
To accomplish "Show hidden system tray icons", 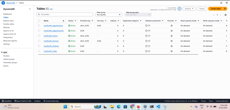I will click(191, 107).
